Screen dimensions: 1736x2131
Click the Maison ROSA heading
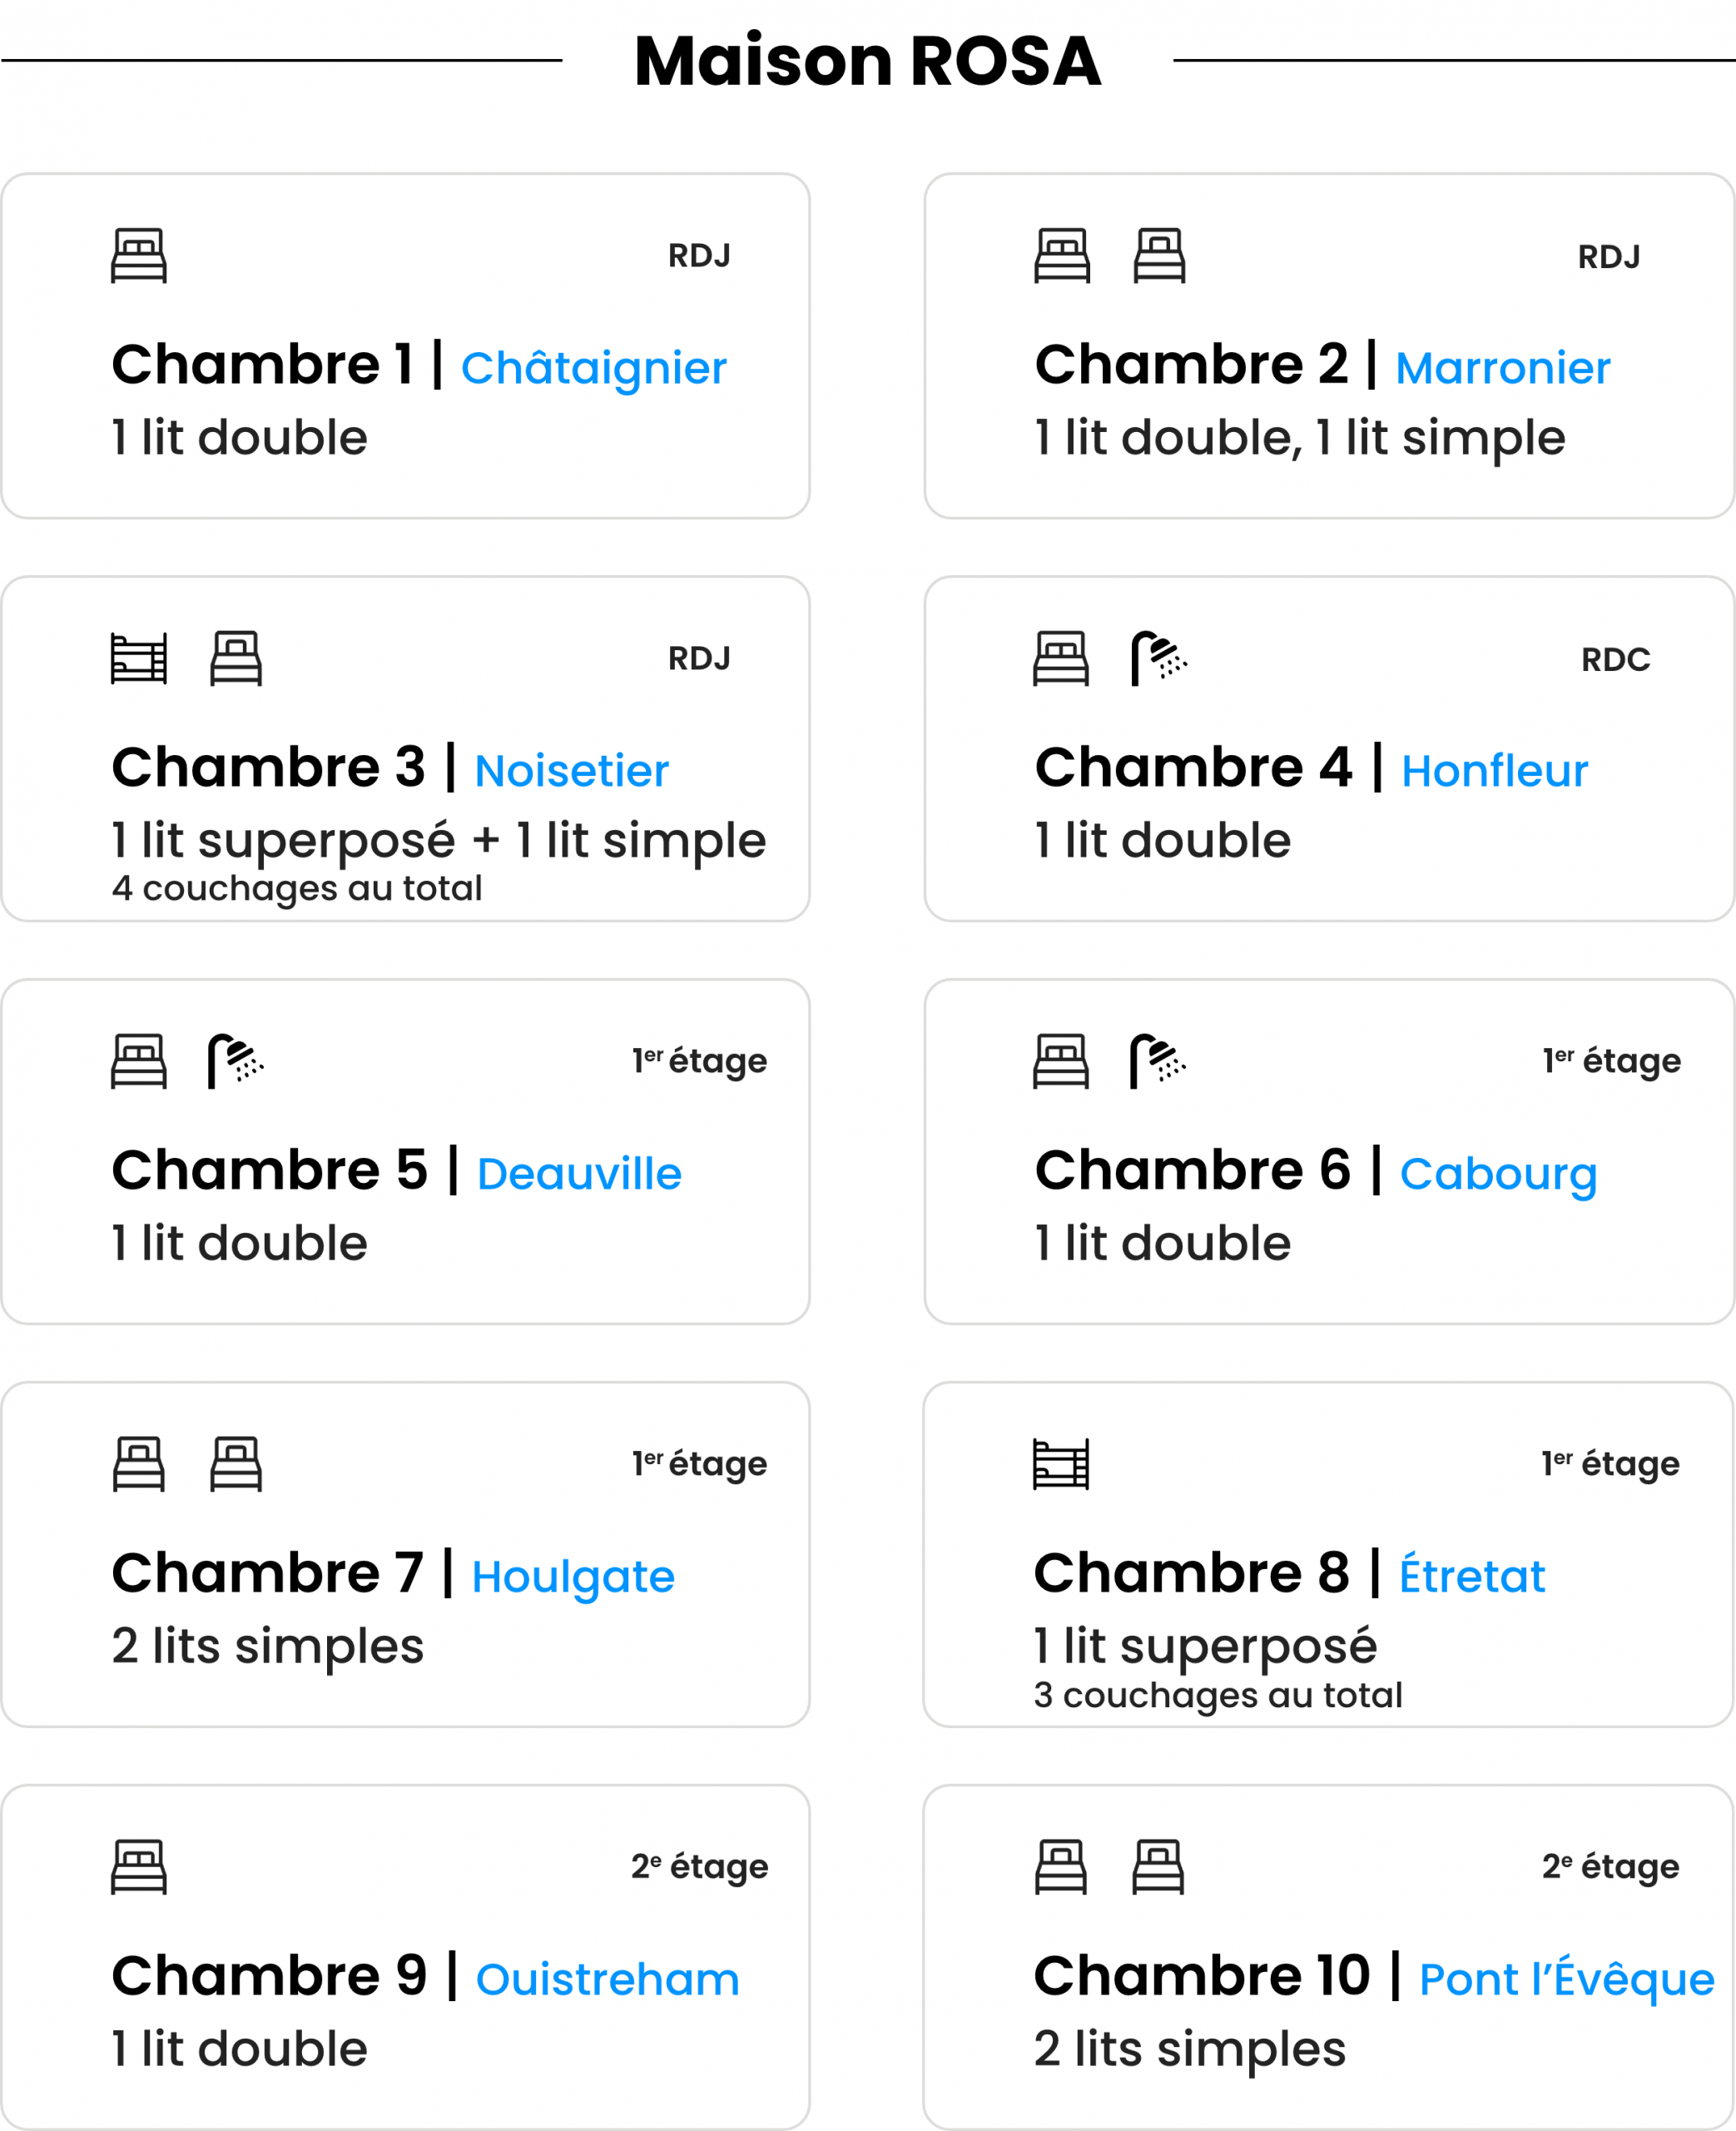867,61
